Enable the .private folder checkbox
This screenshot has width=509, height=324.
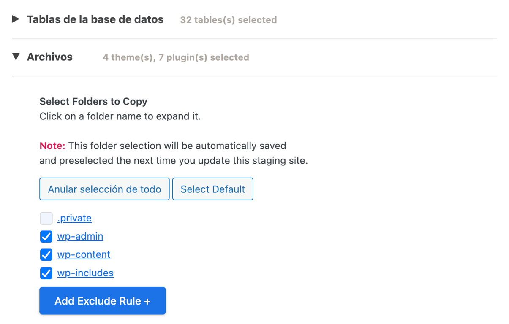46,218
